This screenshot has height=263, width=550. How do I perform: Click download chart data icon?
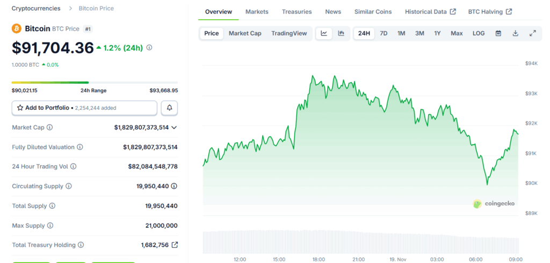515,33
